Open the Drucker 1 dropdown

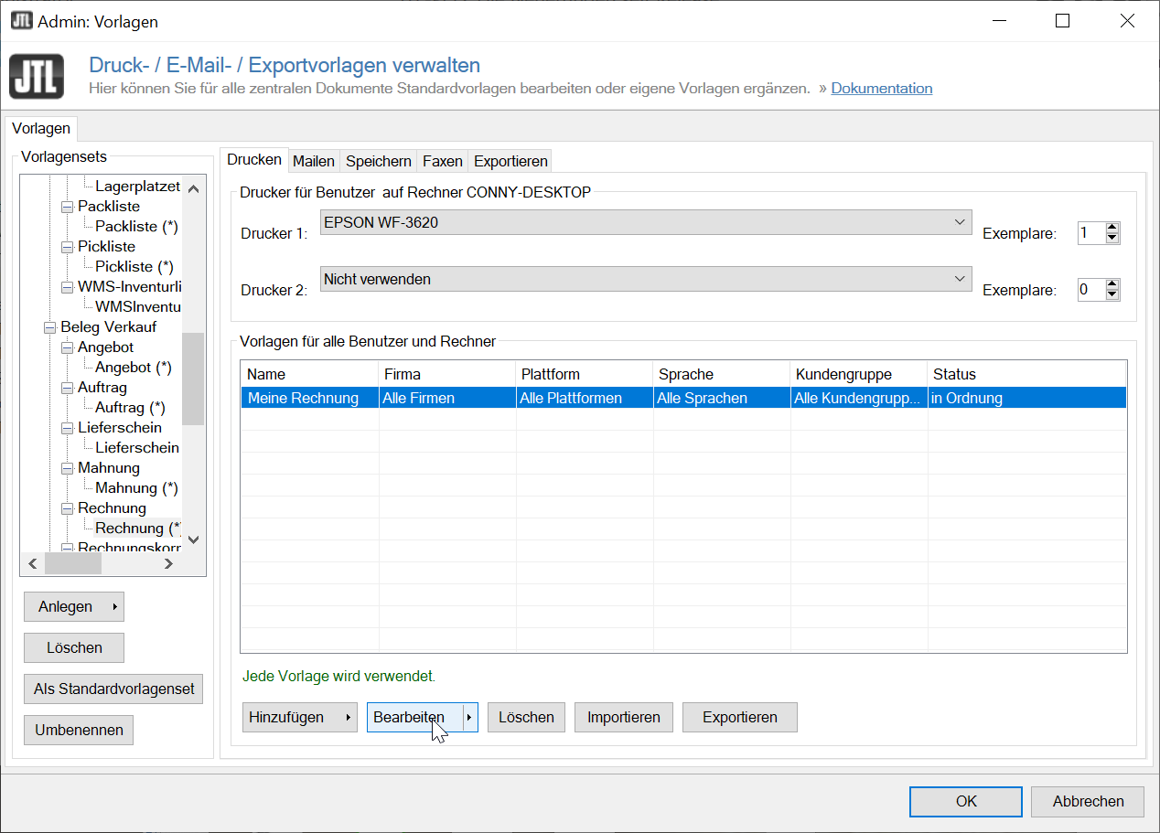[x=959, y=222]
